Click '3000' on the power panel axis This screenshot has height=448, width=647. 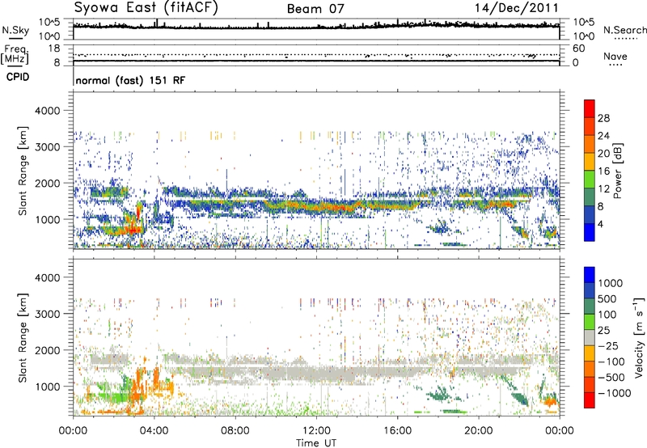pos(47,147)
